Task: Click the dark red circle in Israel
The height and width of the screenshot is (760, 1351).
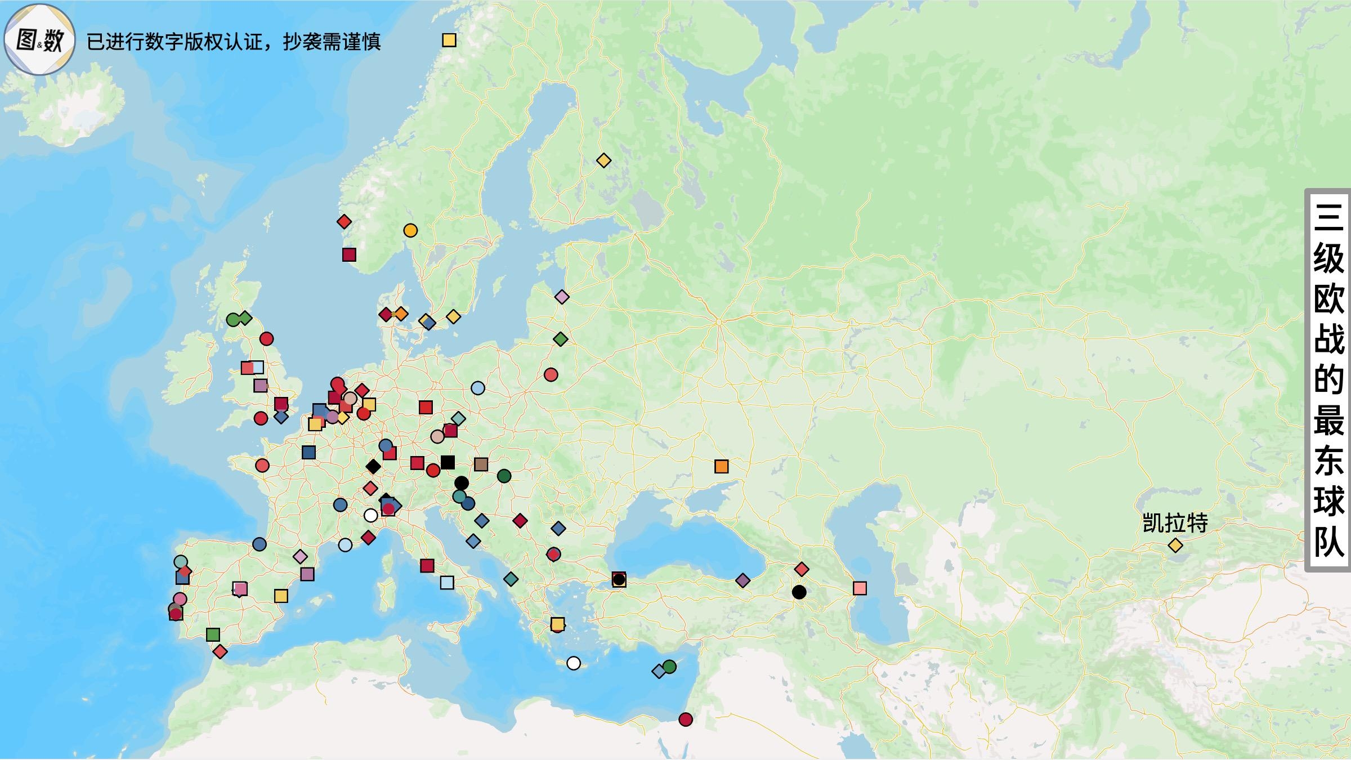Action: [x=685, y=719]
